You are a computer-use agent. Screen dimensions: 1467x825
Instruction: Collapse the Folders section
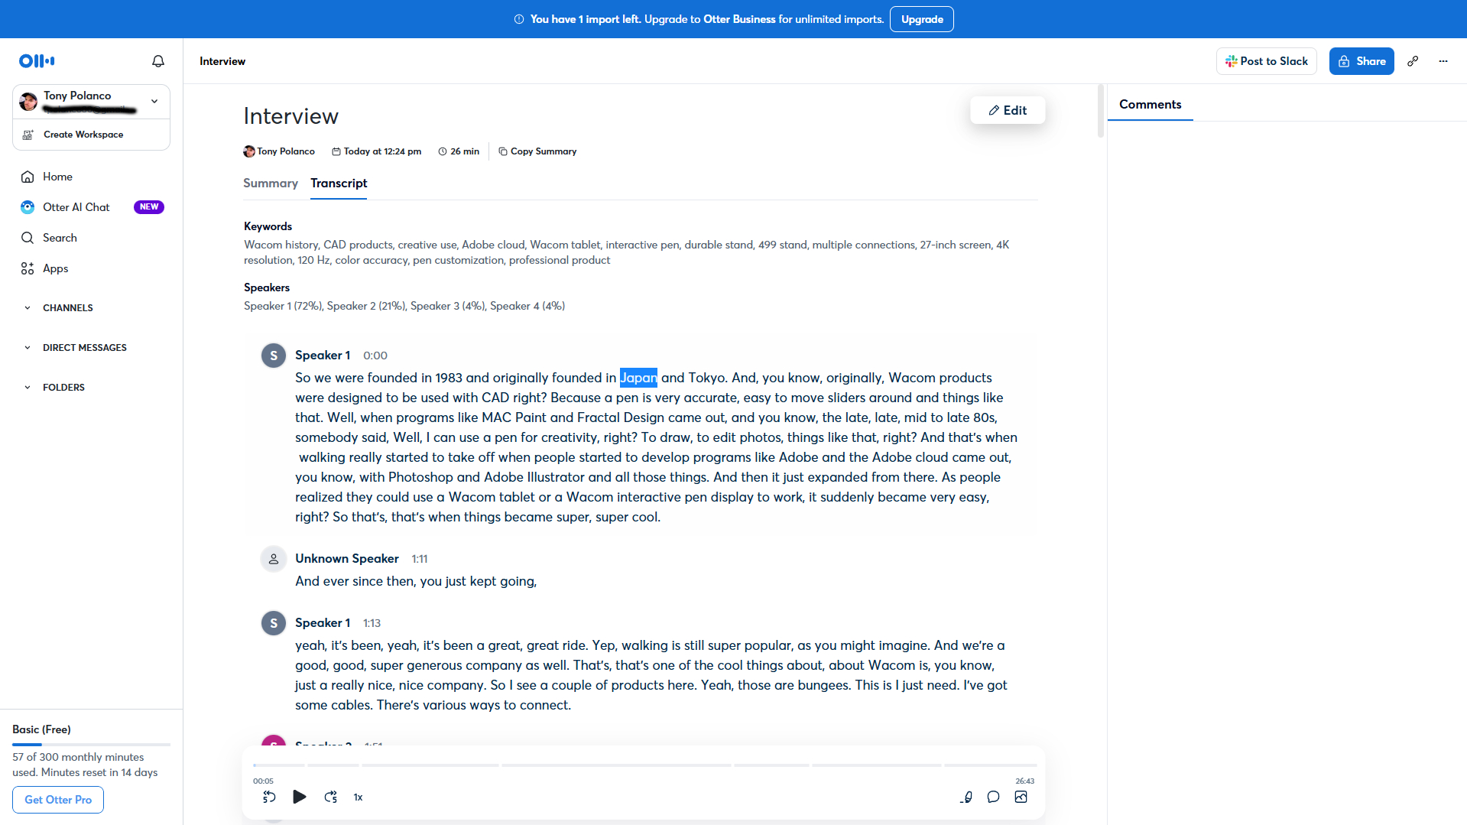[x=28, y=388]
